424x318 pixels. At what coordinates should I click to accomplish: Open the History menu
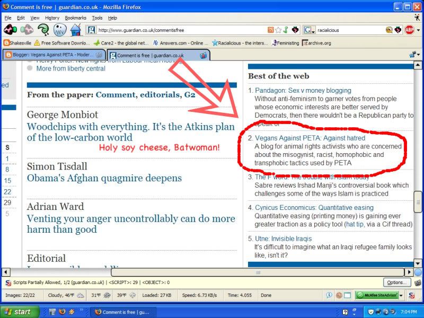pos(52,18)
